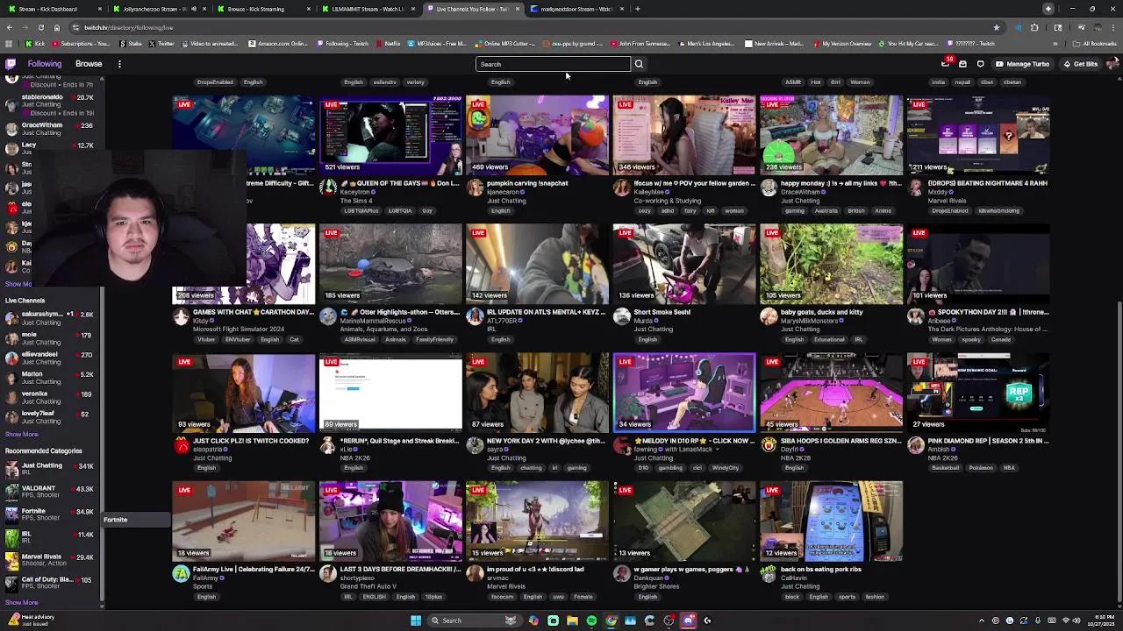The height and width of the screenshot is (631, 1123).
Task: Open the Whispers chat bubble icon
Action: pos(980,64)
